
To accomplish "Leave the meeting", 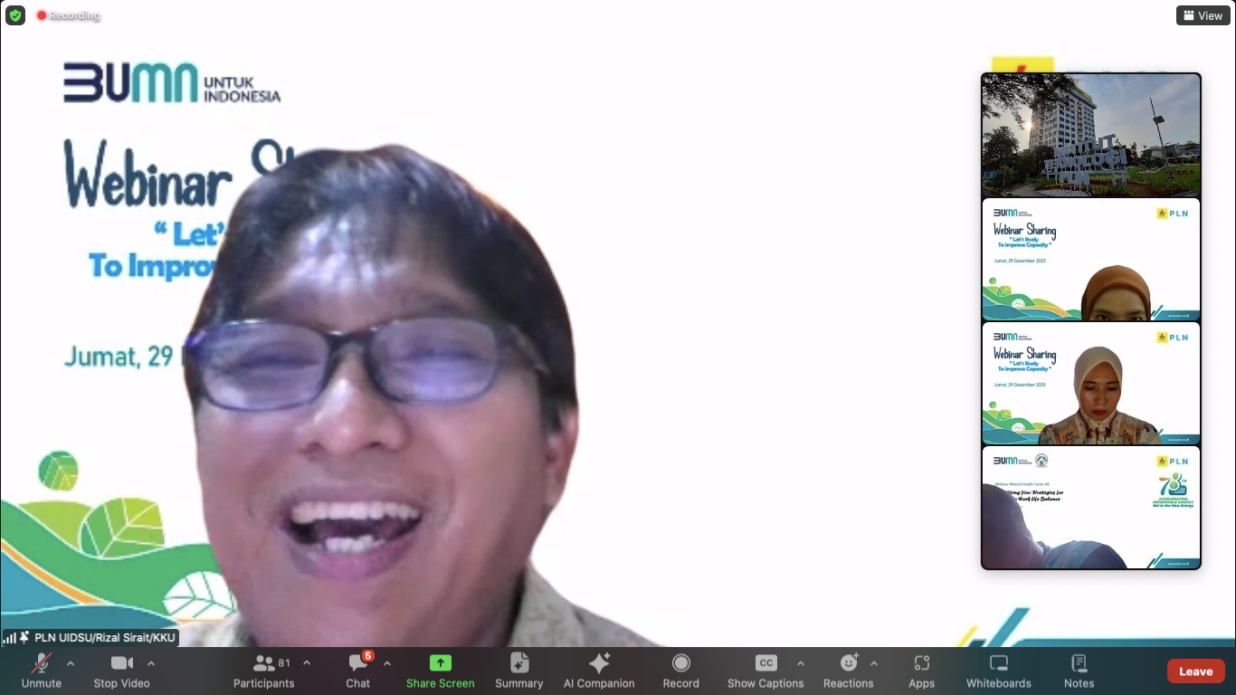I will tap(1195, 671).
